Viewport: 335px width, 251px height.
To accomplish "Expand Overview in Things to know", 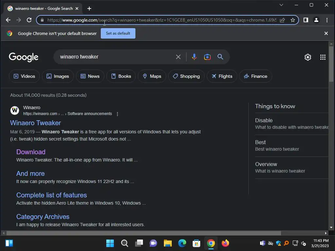I will click(291, 168).
